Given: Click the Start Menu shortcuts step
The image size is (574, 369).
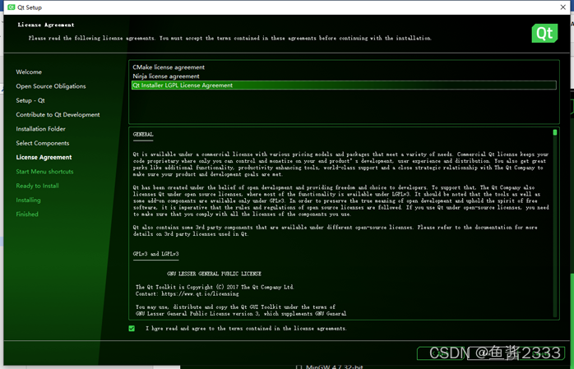Looking at the screenshot, I should [x=44, y=172].
